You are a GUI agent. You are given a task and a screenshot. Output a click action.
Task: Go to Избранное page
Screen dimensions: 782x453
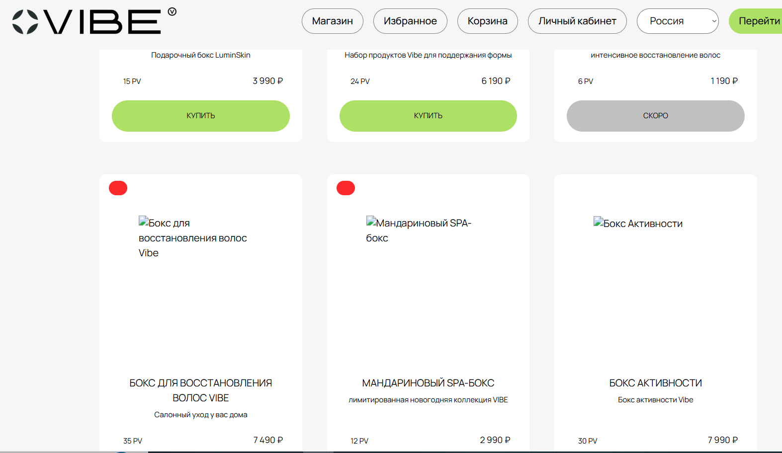410,21
